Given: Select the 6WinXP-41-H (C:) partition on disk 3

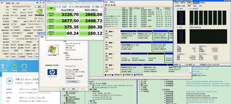Looking at the screenshot, I should (x=131, y=68).
